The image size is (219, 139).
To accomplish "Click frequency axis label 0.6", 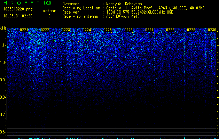I will (x=3, y=132).
